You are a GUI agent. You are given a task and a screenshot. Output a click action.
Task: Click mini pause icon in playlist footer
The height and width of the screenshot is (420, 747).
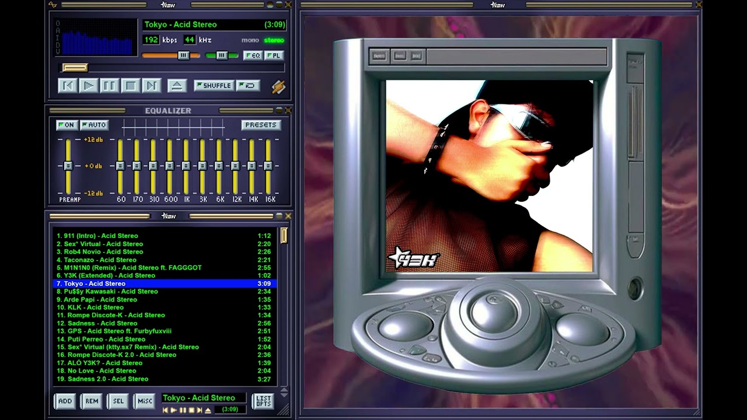183,410
